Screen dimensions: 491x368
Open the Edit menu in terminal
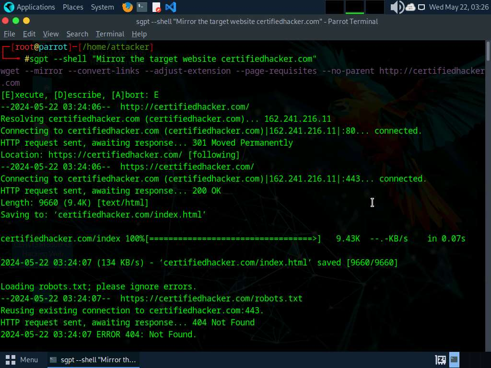[x=29, y=34]
